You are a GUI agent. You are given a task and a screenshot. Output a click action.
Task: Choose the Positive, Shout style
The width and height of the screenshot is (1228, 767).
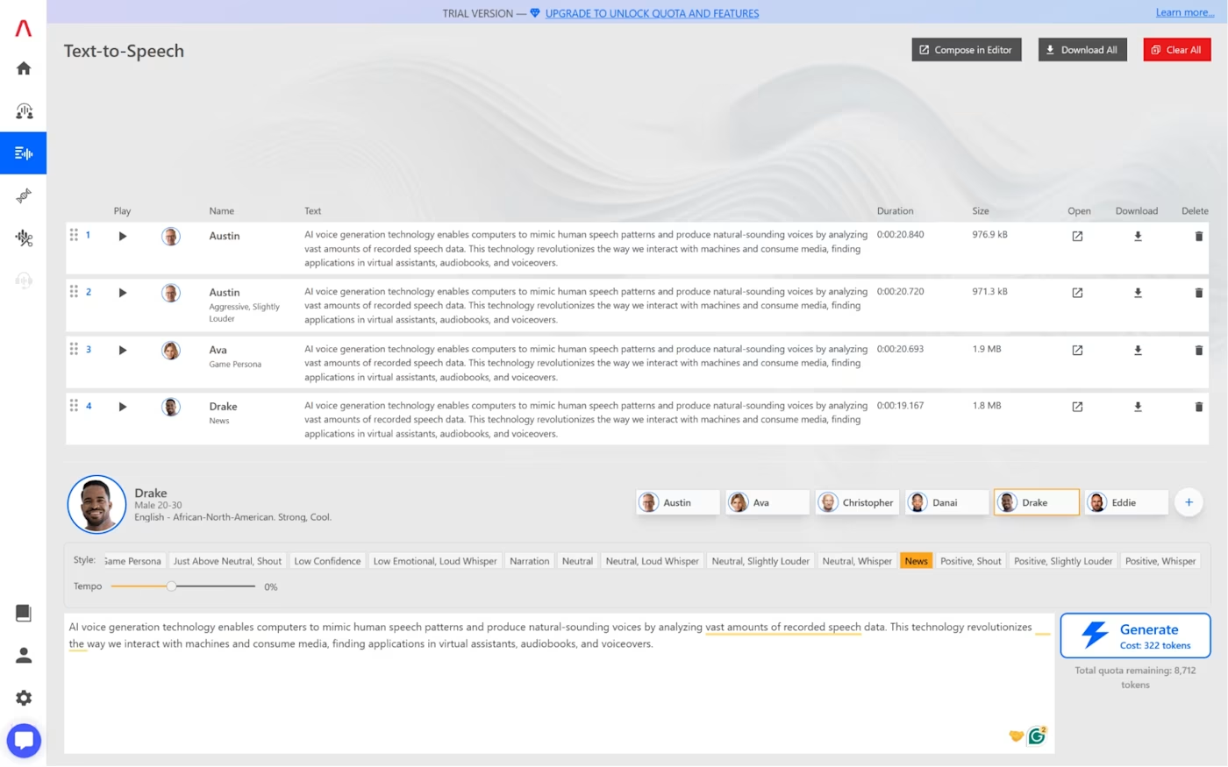pyautogui.click(x=971, y=561)
